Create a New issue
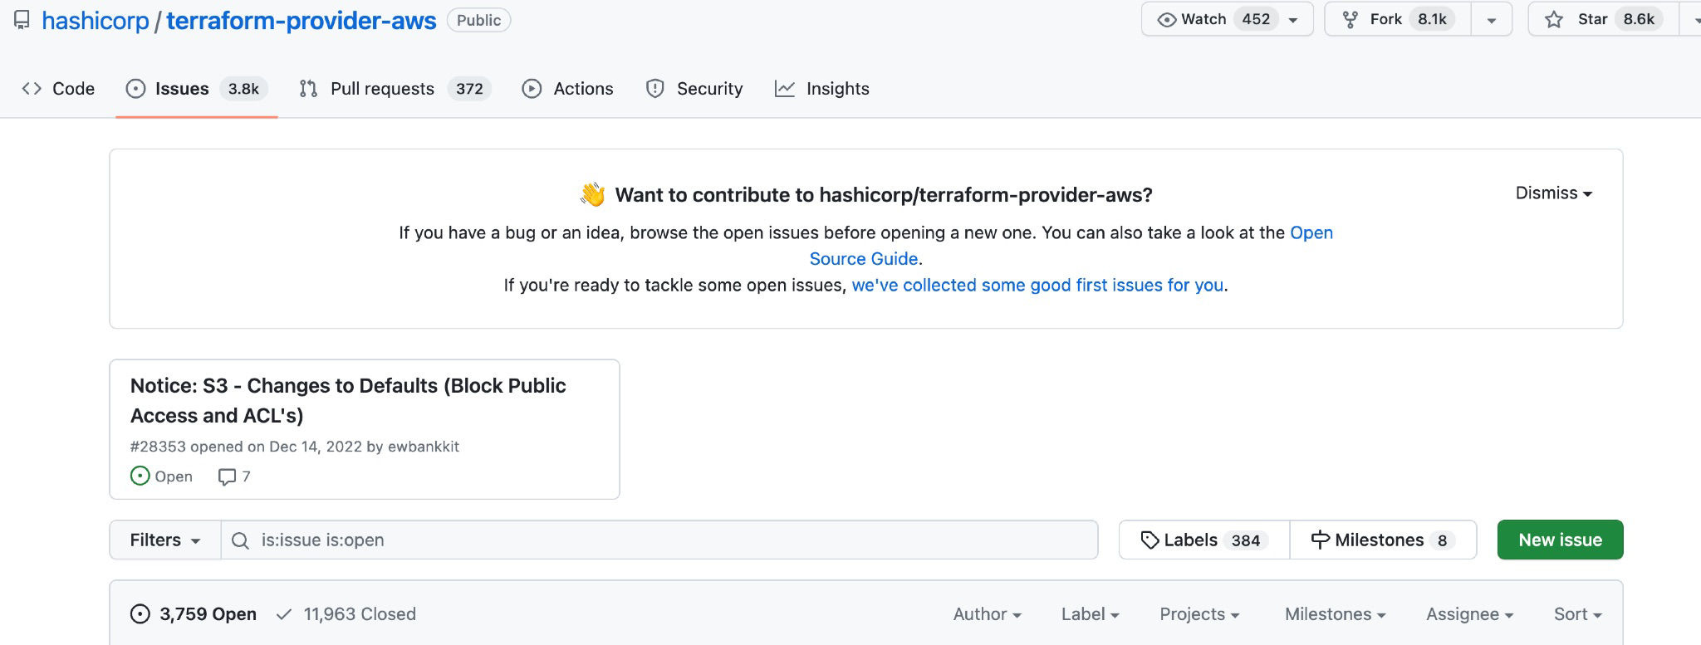1701x645 pixels. click(1560, 540)
